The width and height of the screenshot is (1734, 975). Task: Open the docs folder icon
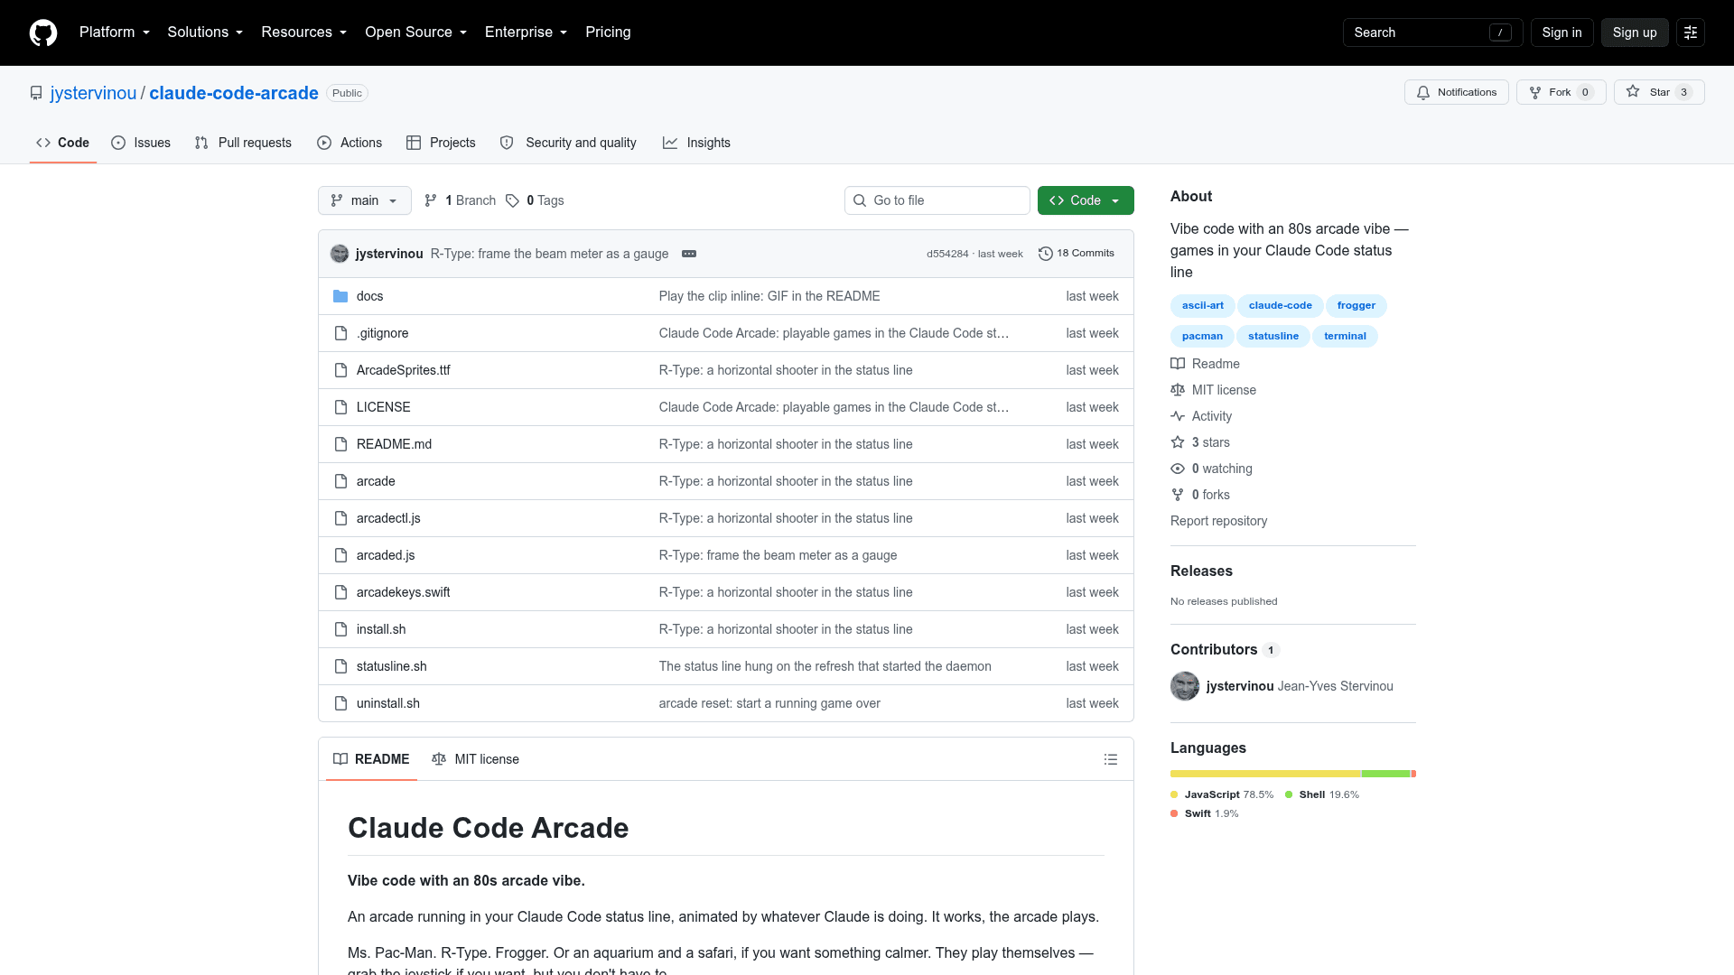point(340,296)
